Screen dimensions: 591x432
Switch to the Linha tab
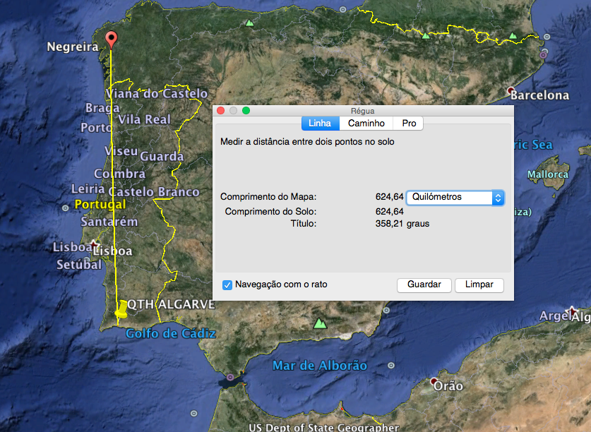[320, 124]
